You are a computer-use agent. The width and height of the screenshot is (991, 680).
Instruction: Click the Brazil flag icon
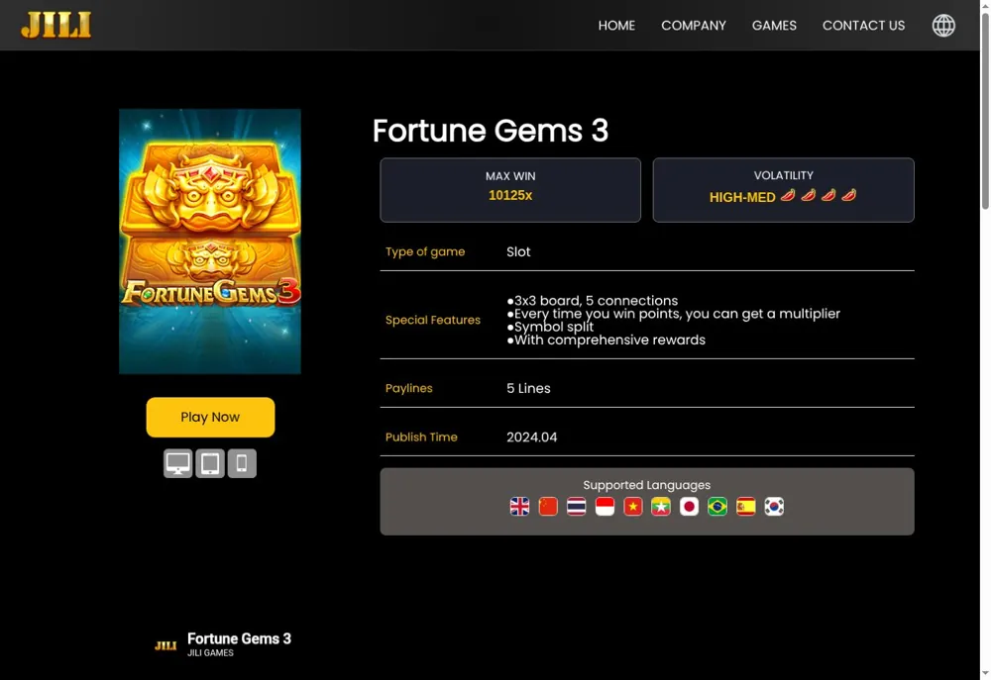point(717,507)
